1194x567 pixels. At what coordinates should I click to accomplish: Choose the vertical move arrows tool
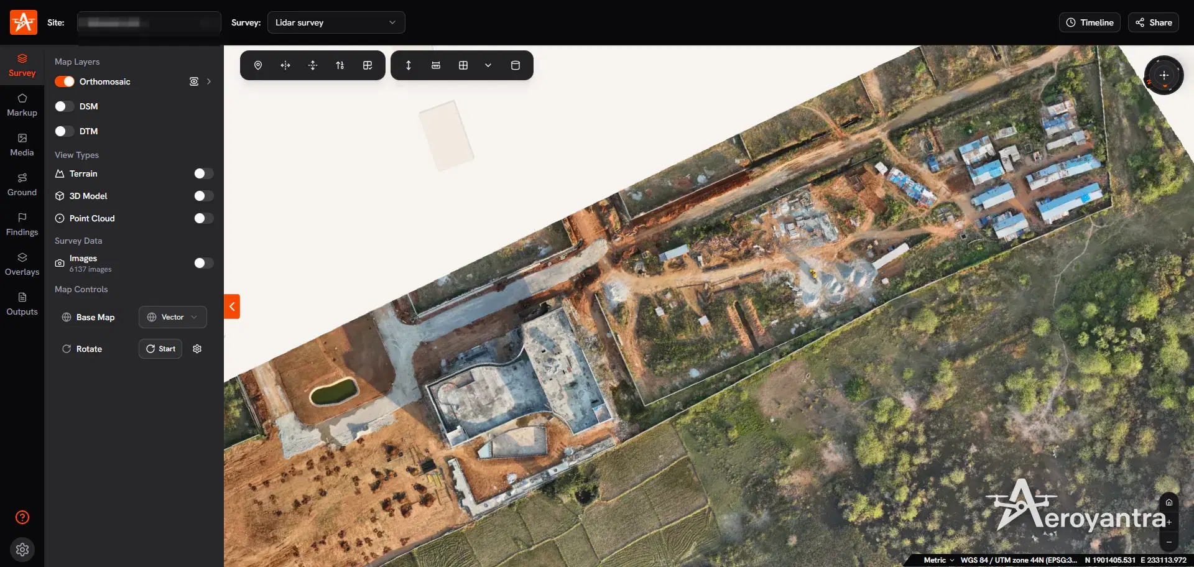[313, 65]
